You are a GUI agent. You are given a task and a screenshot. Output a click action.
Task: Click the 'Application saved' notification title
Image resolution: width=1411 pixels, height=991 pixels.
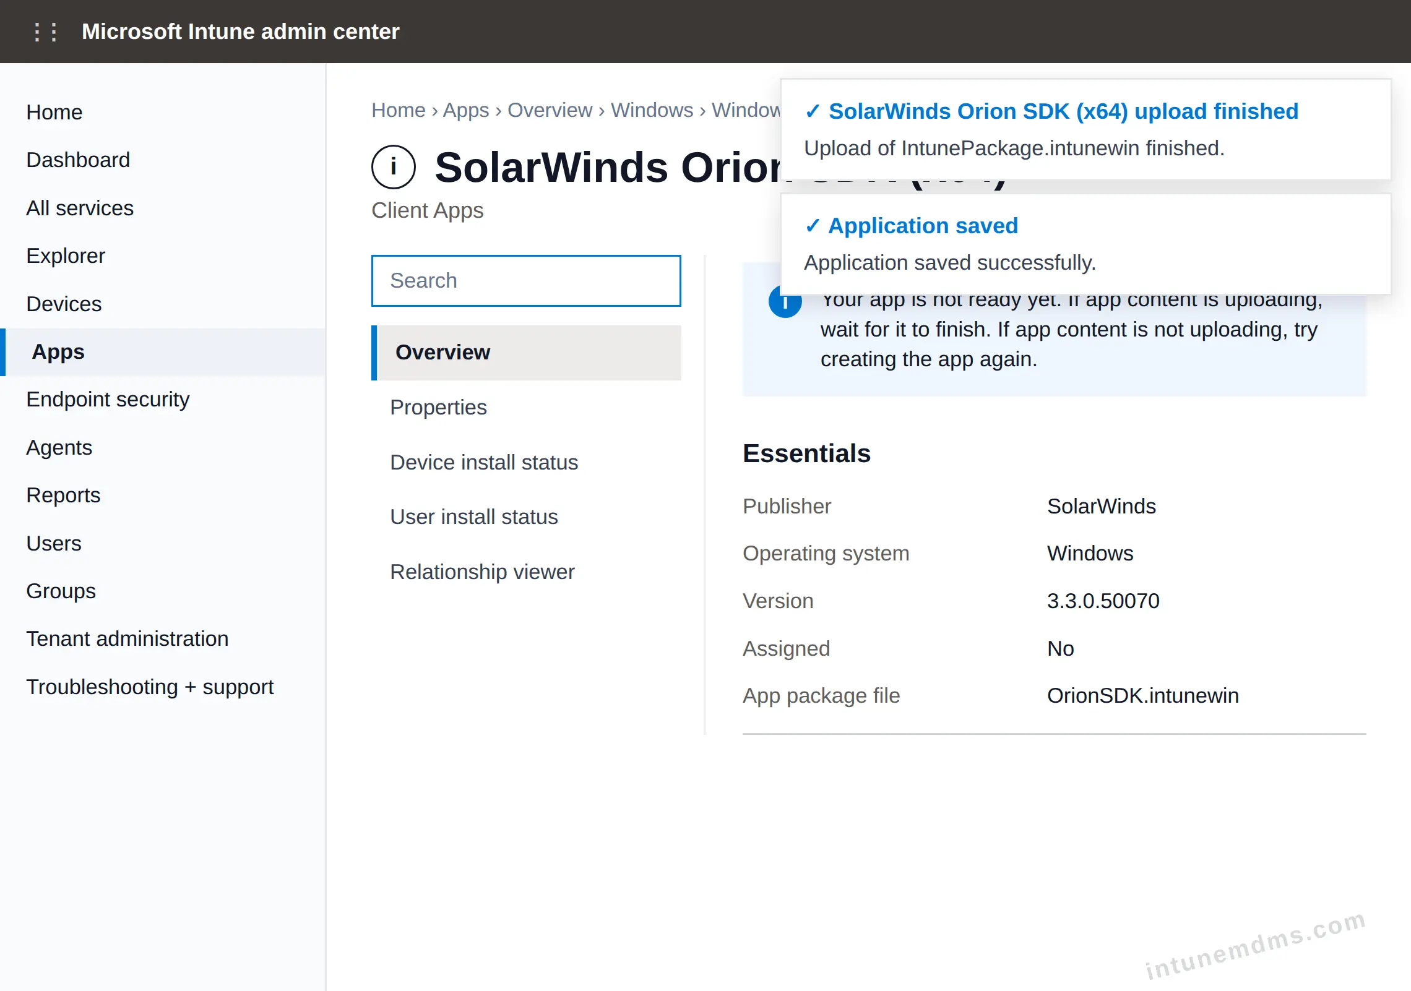923,226
